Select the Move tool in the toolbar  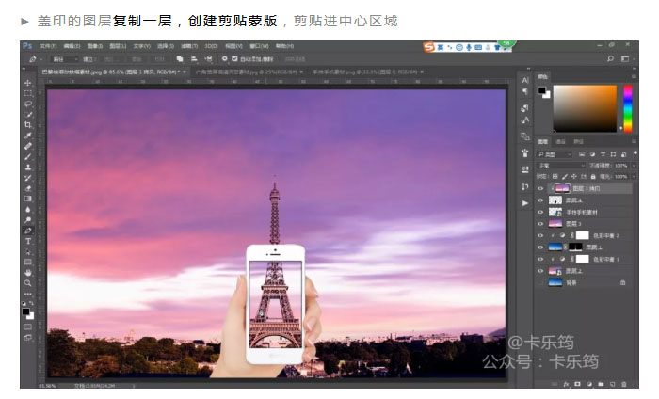pos(28,83)
